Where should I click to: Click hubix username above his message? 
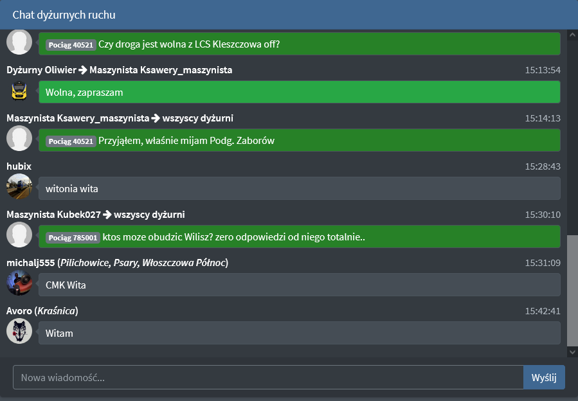tap(19, 166)
